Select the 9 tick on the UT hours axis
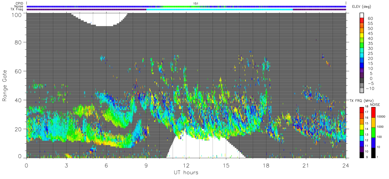The image size is (389, 179). coord(146,165)
